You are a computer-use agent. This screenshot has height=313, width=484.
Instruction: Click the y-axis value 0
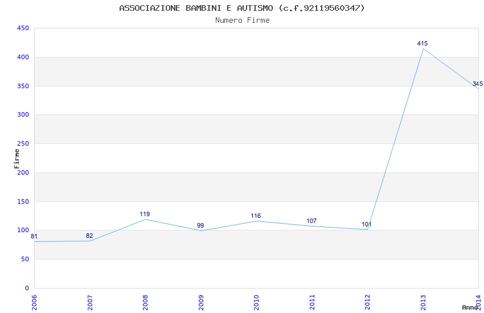27,289
